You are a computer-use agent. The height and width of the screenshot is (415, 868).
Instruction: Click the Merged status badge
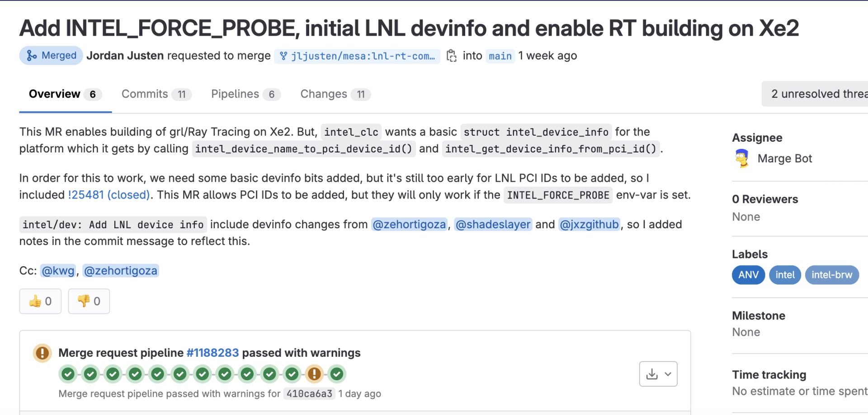click(50, 55)
